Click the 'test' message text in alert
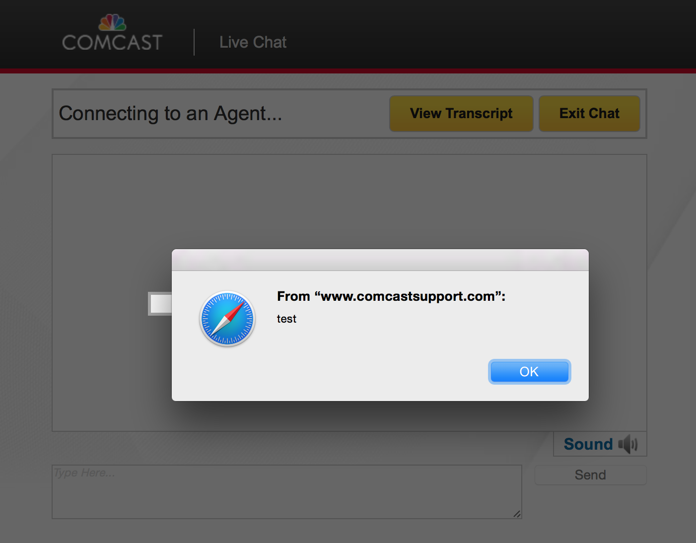Image resolution: width=696 pixels, height=543 pixels. point(286,319)
